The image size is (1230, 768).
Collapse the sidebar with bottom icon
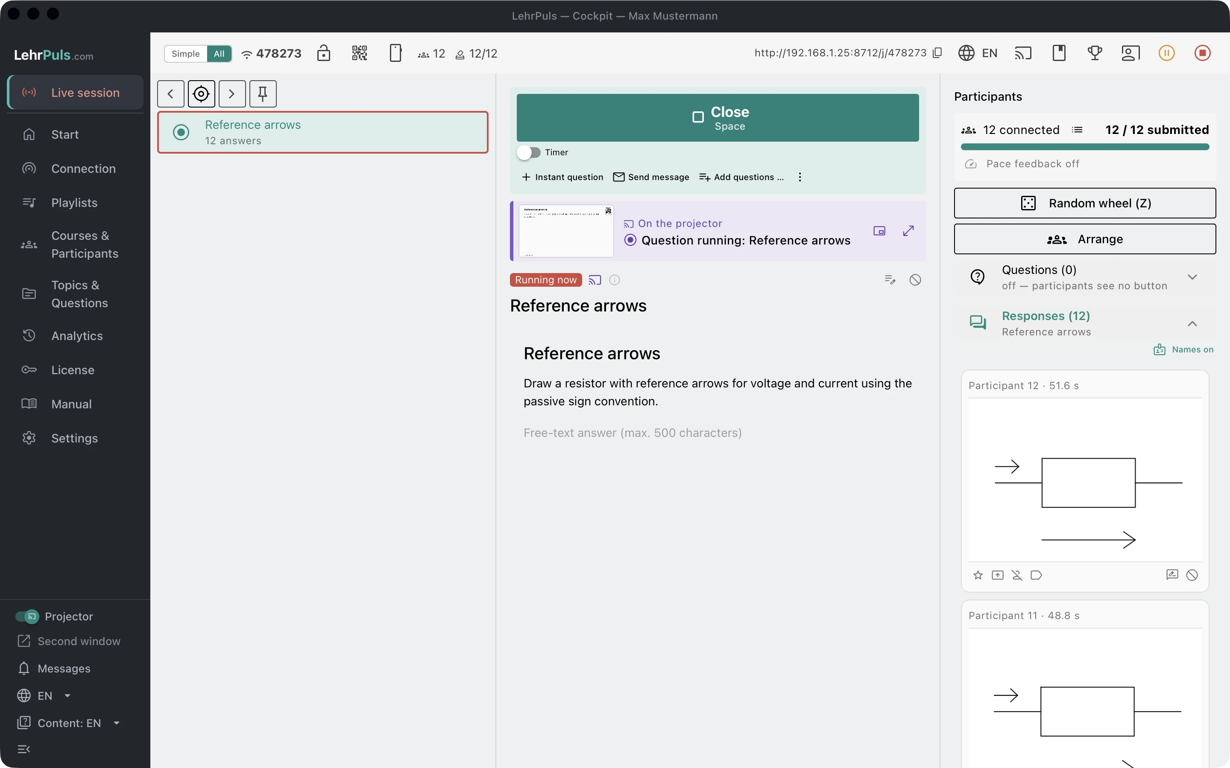point(24,749)
